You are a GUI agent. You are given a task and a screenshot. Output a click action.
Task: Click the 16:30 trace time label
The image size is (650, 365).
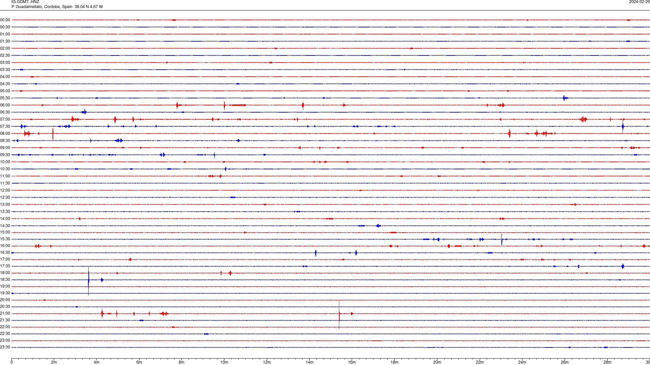point(5,252)
